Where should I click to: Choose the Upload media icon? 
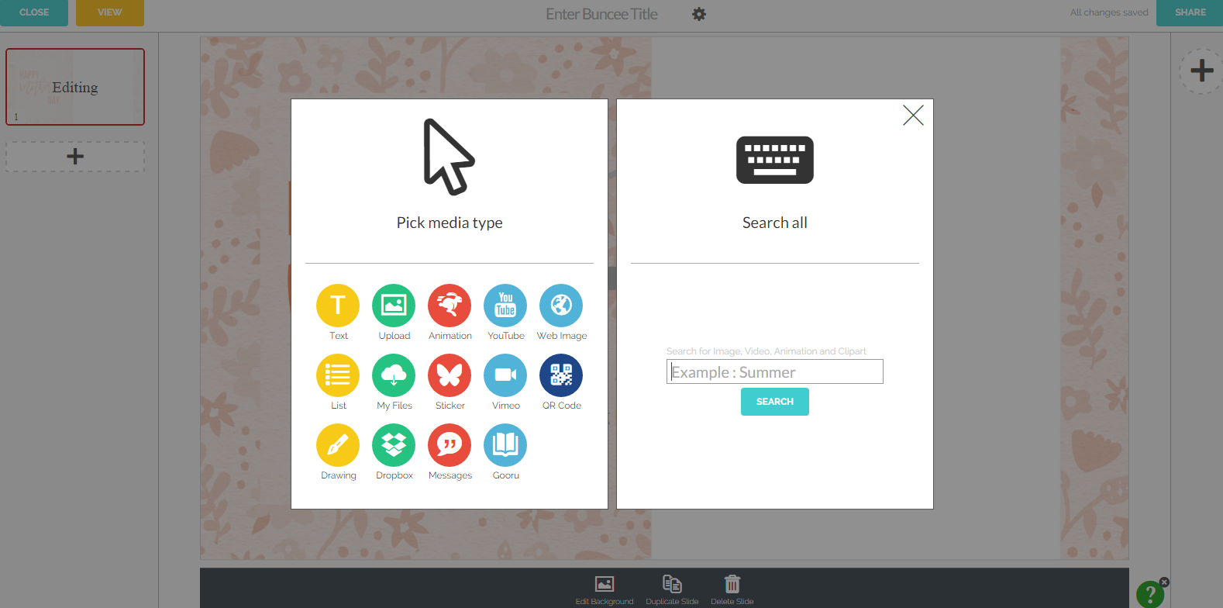coord(394,306)
